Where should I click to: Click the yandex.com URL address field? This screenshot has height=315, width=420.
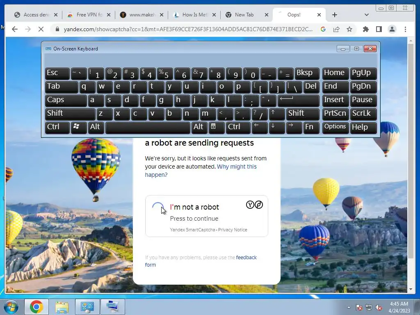(188, 29)
